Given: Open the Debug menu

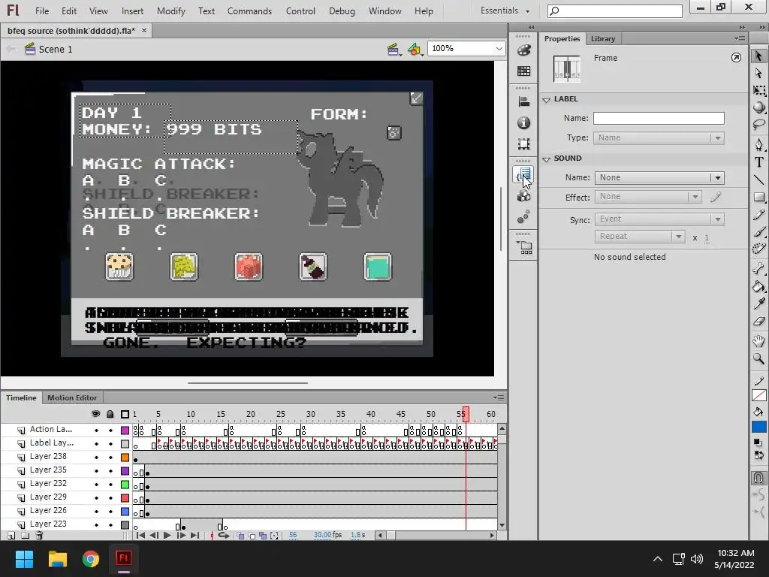Looking at the screenshot, I should pos(342,11).
